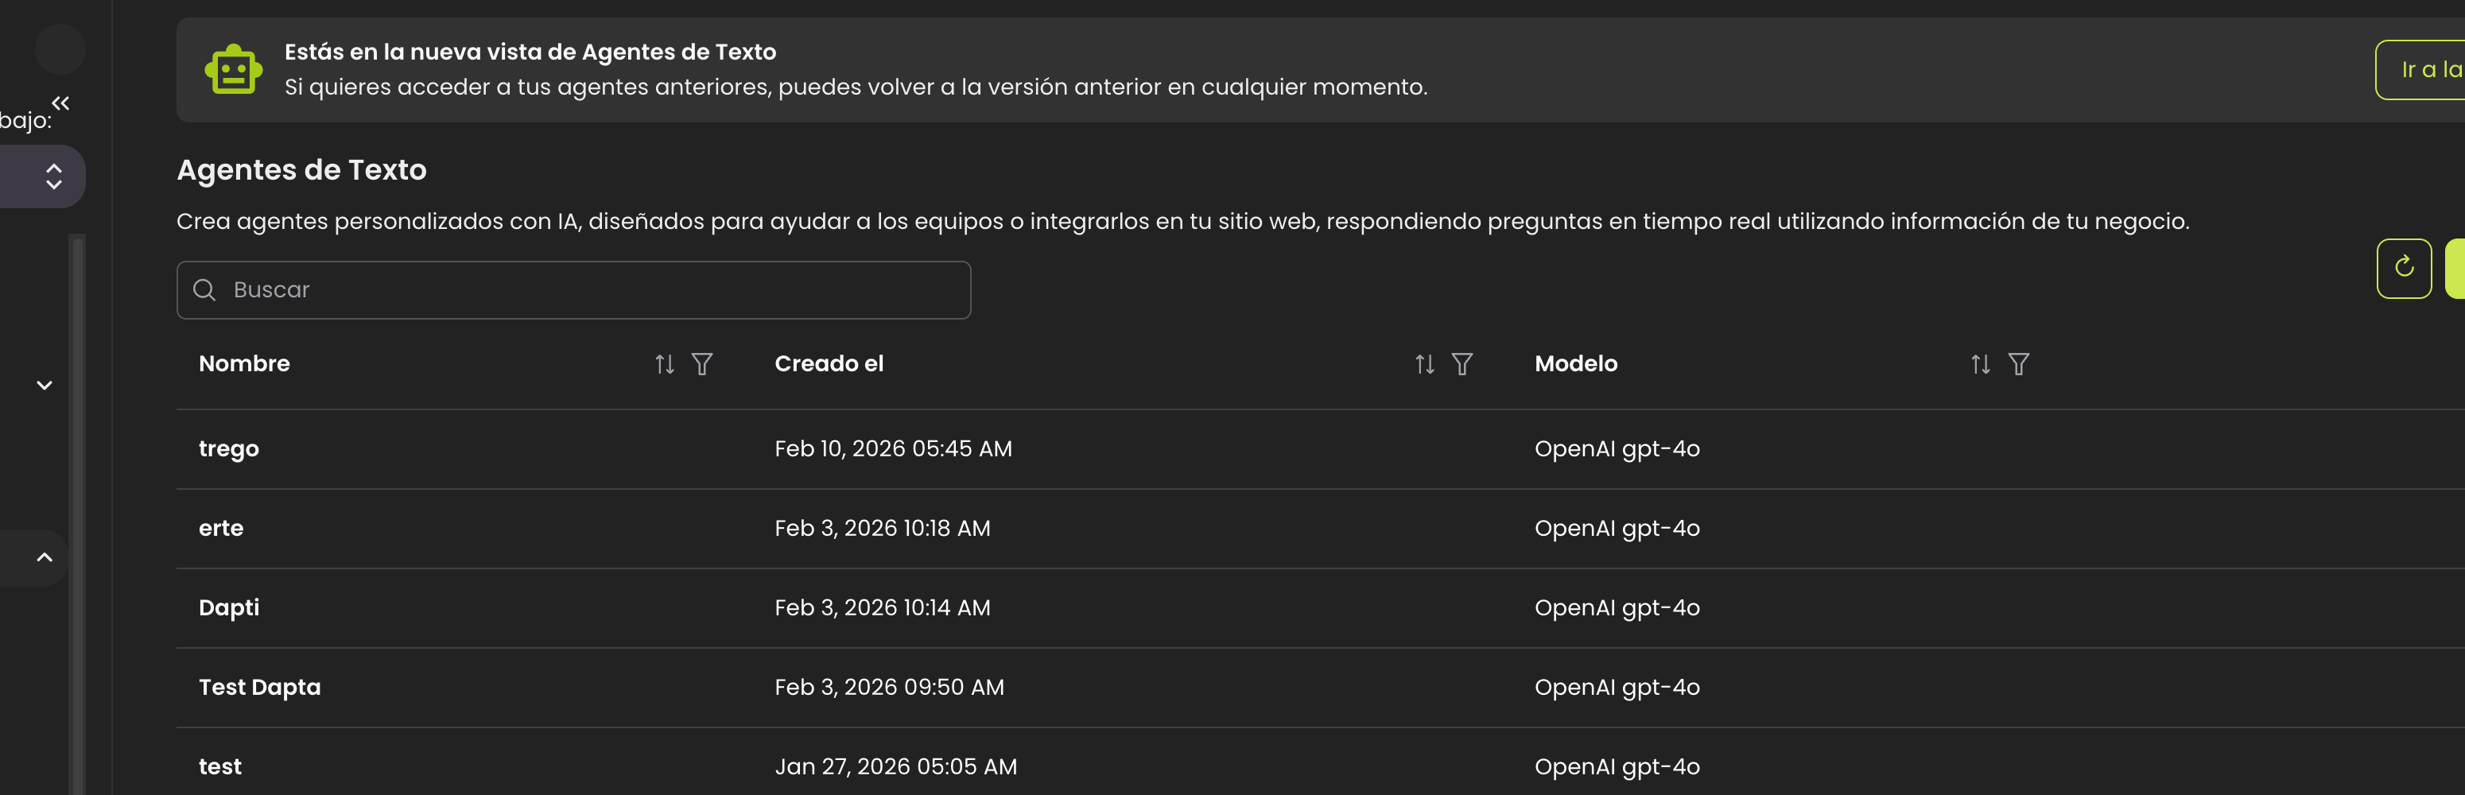
Task: Open the trego agent row
Action: coord(229,448)
